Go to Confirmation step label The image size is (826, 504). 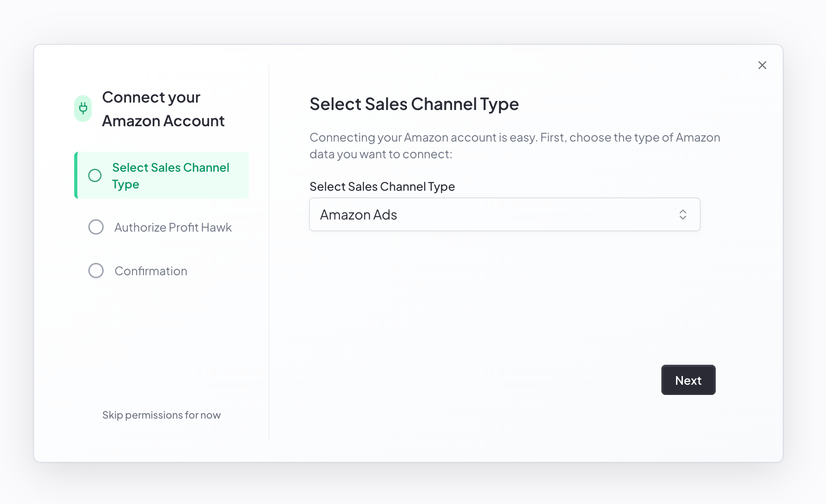pyautogui.click(x=151, y=271)
